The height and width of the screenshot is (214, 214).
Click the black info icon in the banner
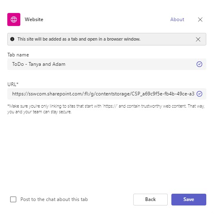point(12,39)
